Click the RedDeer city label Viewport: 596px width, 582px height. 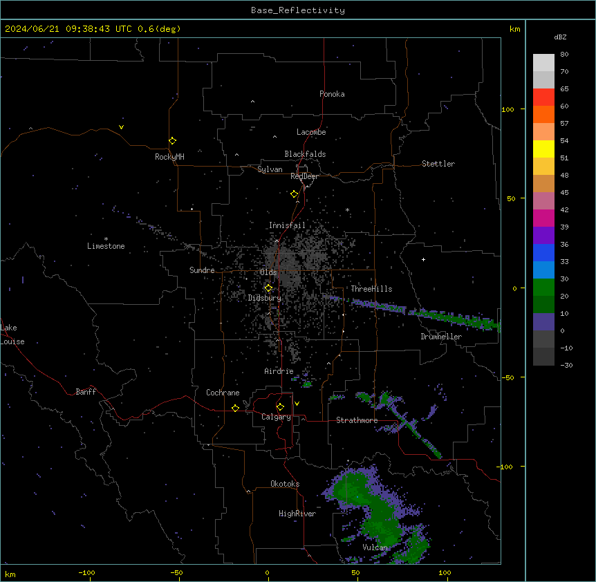[x=304, y=176]
